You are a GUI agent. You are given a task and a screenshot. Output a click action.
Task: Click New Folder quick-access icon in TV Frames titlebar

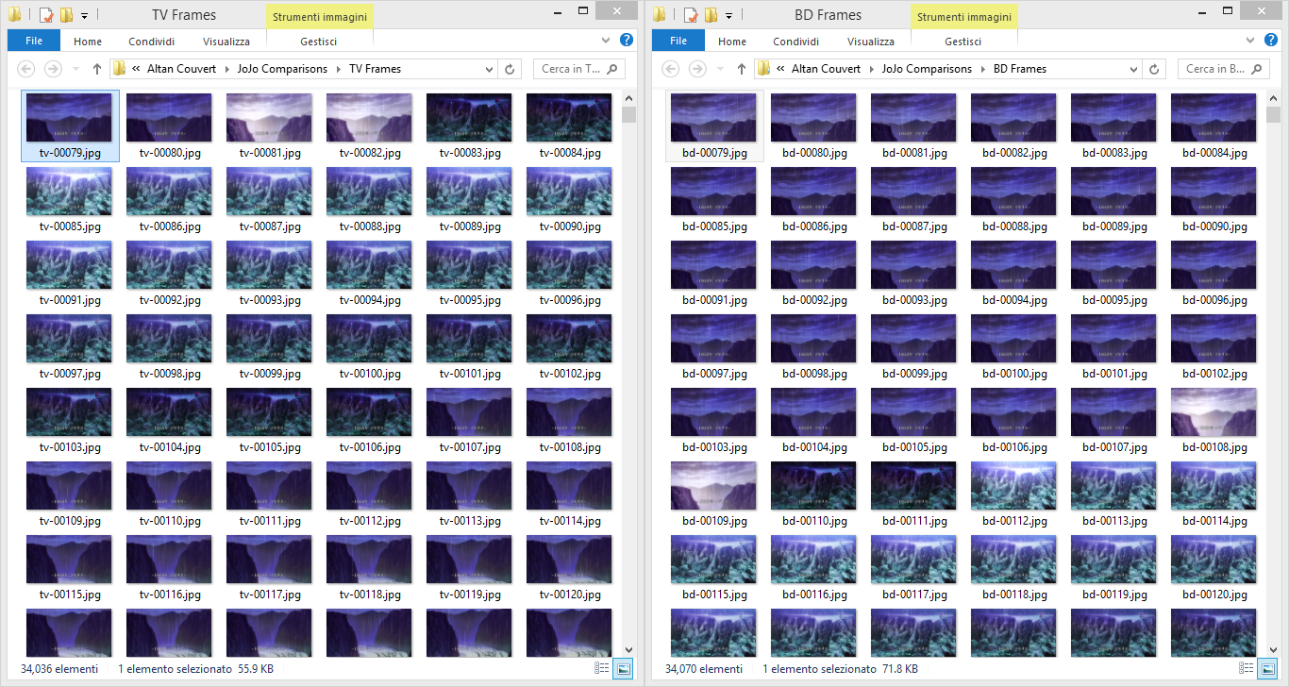66,15
